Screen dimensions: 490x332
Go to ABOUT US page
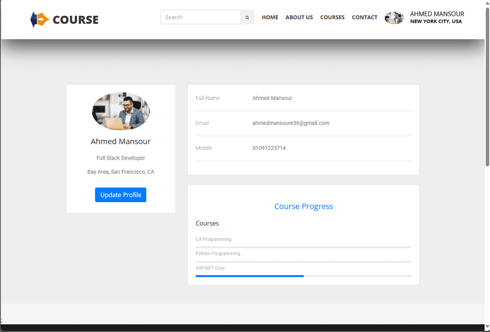(299, 18)
